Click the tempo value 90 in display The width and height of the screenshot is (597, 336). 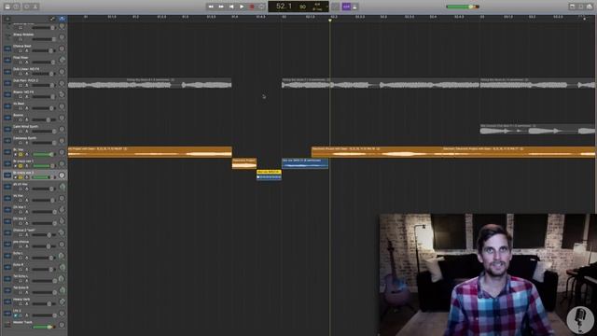coord(302,7)
